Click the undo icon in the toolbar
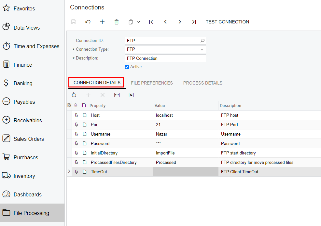This screenshot has height=226, width=321. pyautogui.click(x=88, y=22)
